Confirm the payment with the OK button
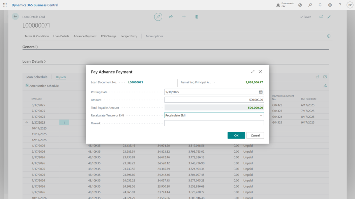This screenshot has height=199, width=355. 236,135
